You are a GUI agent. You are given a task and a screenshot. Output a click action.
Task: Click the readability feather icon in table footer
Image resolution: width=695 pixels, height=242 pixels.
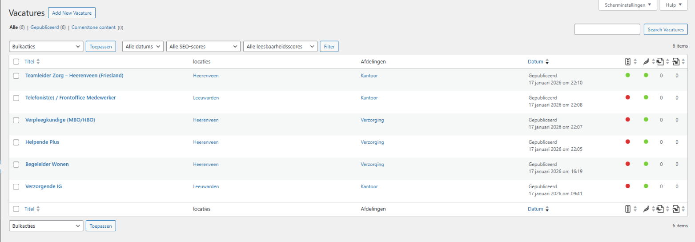click(x=646, y=209)
